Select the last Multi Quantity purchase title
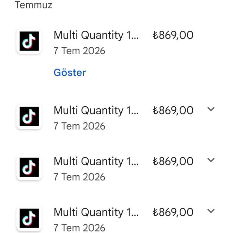This screenshot has height=233, width=233. pyautogui.click(x=96, y=212)
